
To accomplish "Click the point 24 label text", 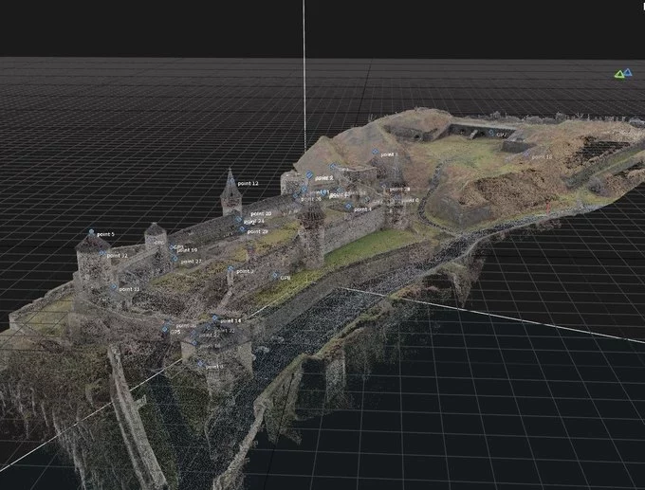I will pyautogui.click(x=255, y=221).
